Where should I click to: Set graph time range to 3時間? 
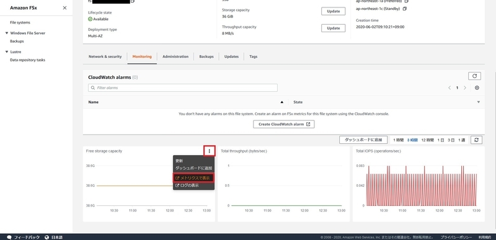click(x=412, y=140)
